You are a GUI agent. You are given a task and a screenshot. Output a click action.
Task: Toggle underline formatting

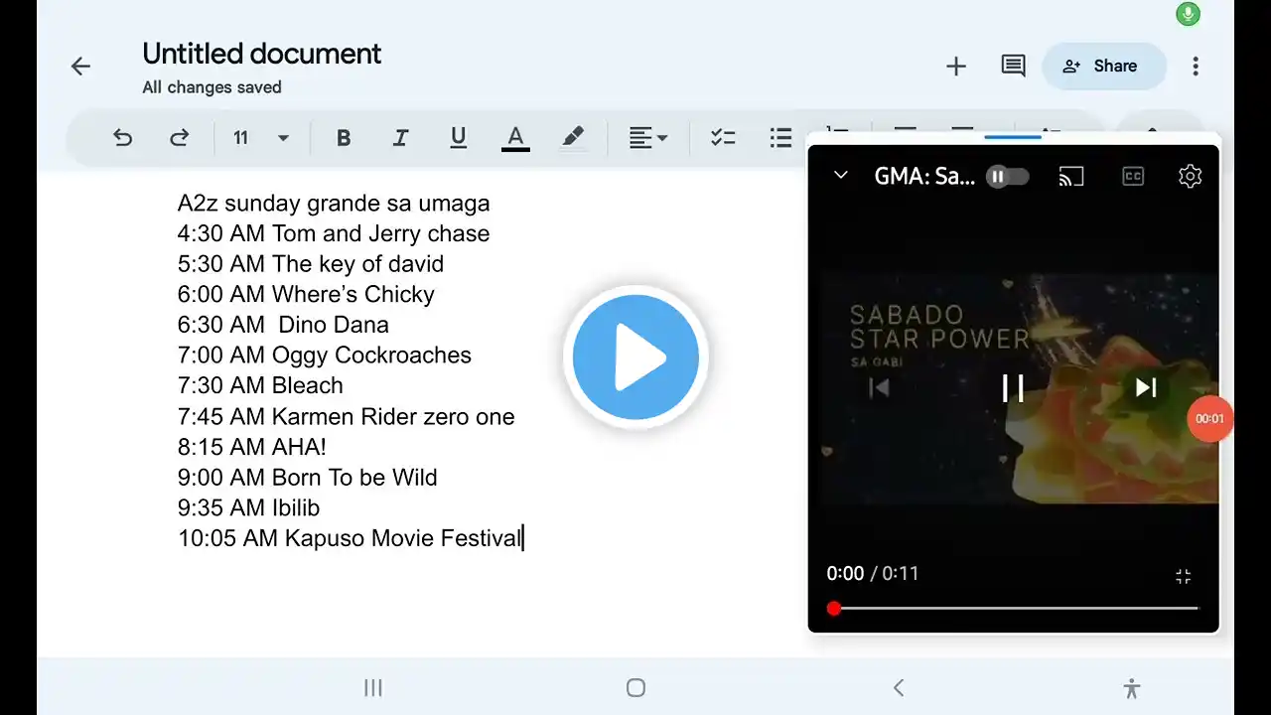coord(458,138)
